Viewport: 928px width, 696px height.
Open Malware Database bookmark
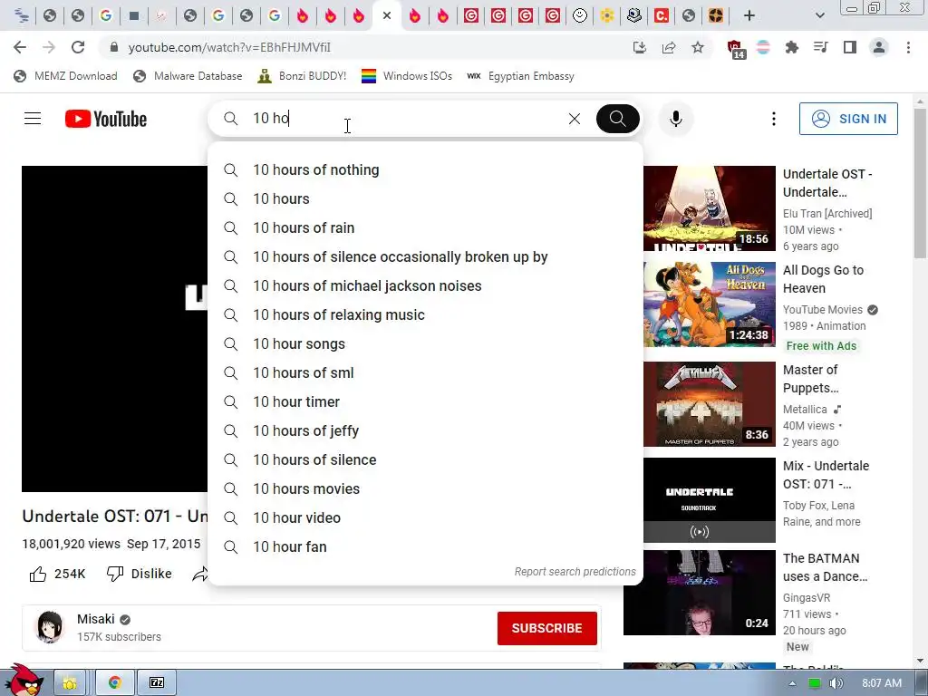pyautogui.click(x=188, y=76)
